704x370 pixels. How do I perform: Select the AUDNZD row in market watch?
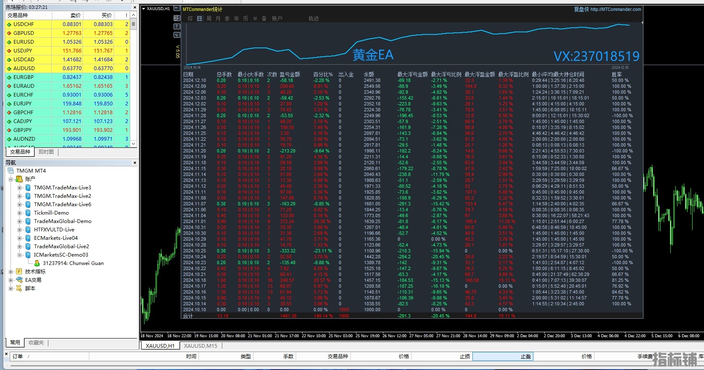click(x=67, y=139)
